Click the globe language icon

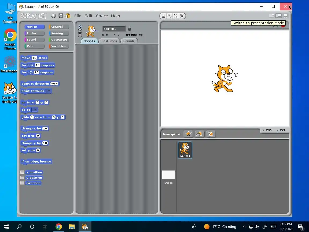tap(53, 16)
